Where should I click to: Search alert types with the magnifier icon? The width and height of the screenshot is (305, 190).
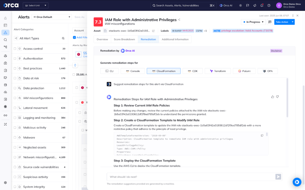point(63,38)
